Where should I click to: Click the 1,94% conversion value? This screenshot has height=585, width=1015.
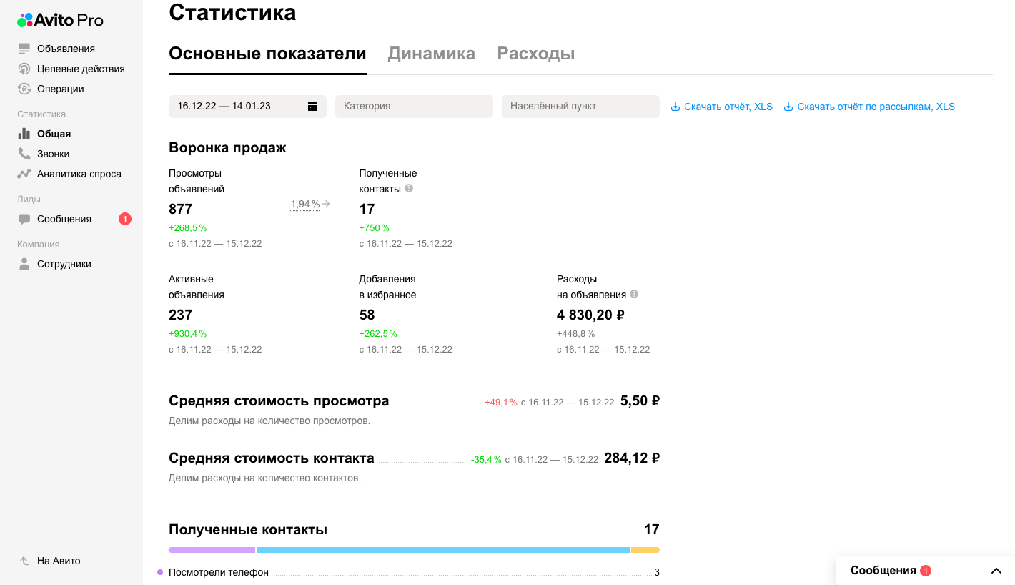[x=305, y=204]
